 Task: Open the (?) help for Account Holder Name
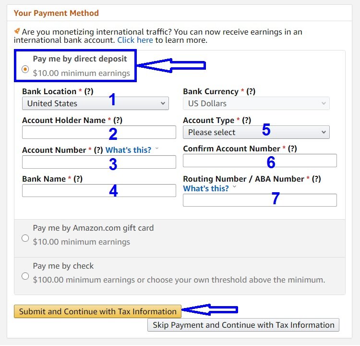(x=118, y=120)
